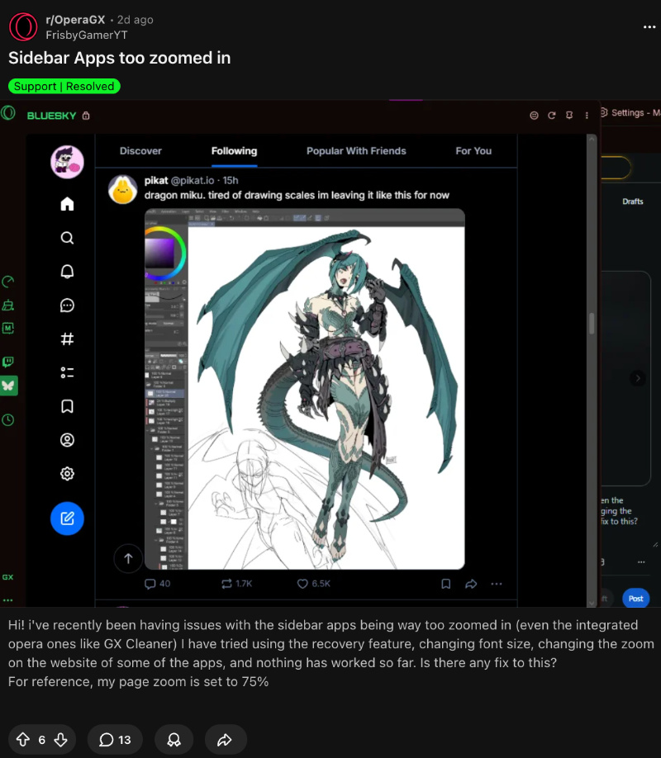Open Drafts in the background window
Image resolution: width=661 pixels, height=758 pixels.
(632, 201)
